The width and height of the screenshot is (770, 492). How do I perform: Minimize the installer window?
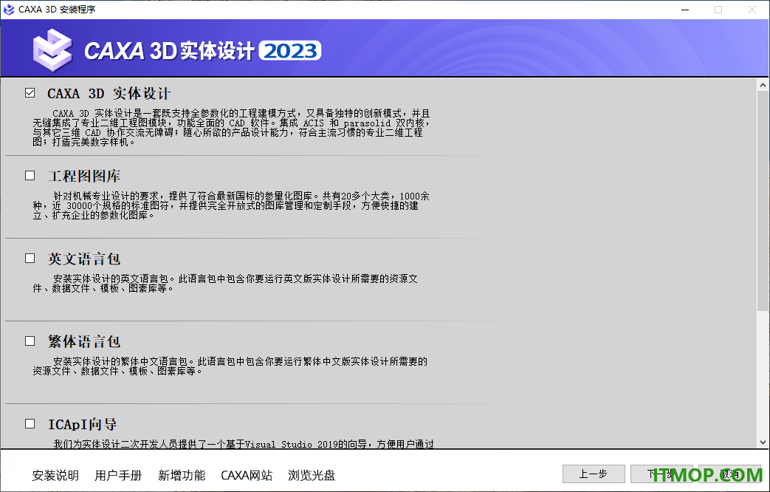pyautogui.click(x=686, y=10)
